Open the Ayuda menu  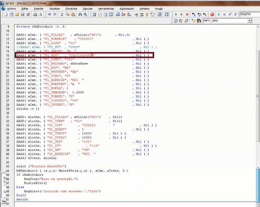click(x=159, y=9)
